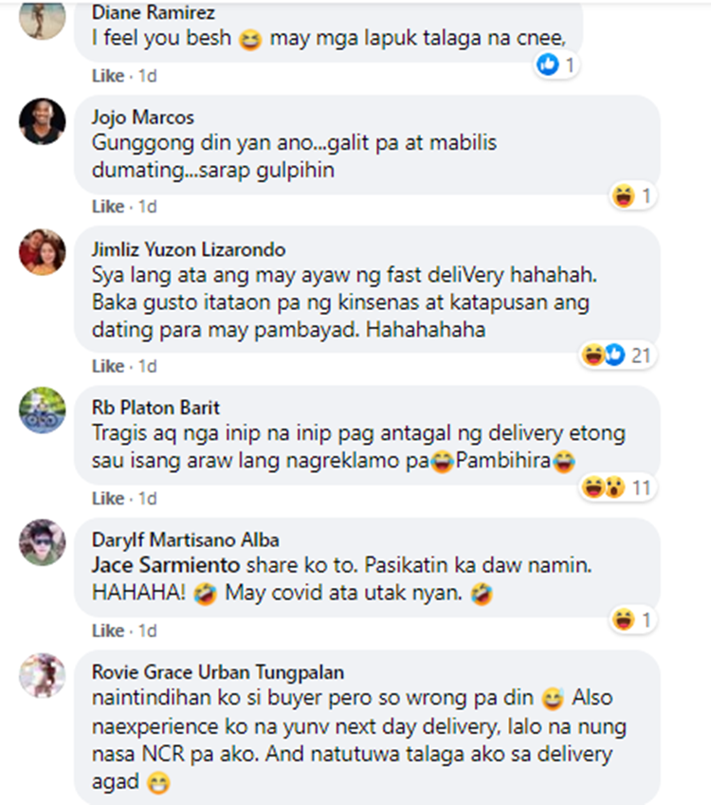711x805 pixels.
Task: Like Jojo Marcos's comment
Action: [108, 207]
